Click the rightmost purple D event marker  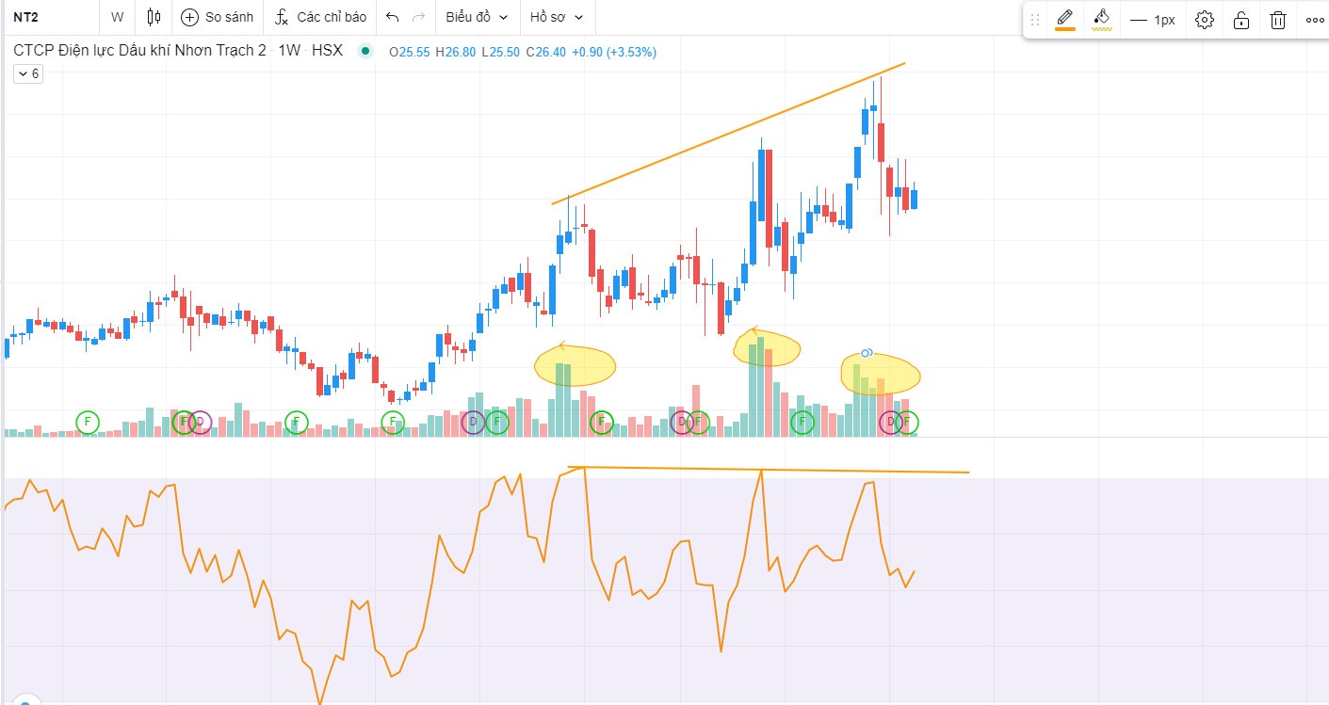tap(891, 423)
